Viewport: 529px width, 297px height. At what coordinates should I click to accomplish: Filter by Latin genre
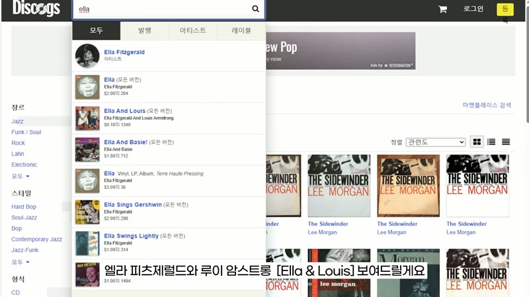coord(18,154)
